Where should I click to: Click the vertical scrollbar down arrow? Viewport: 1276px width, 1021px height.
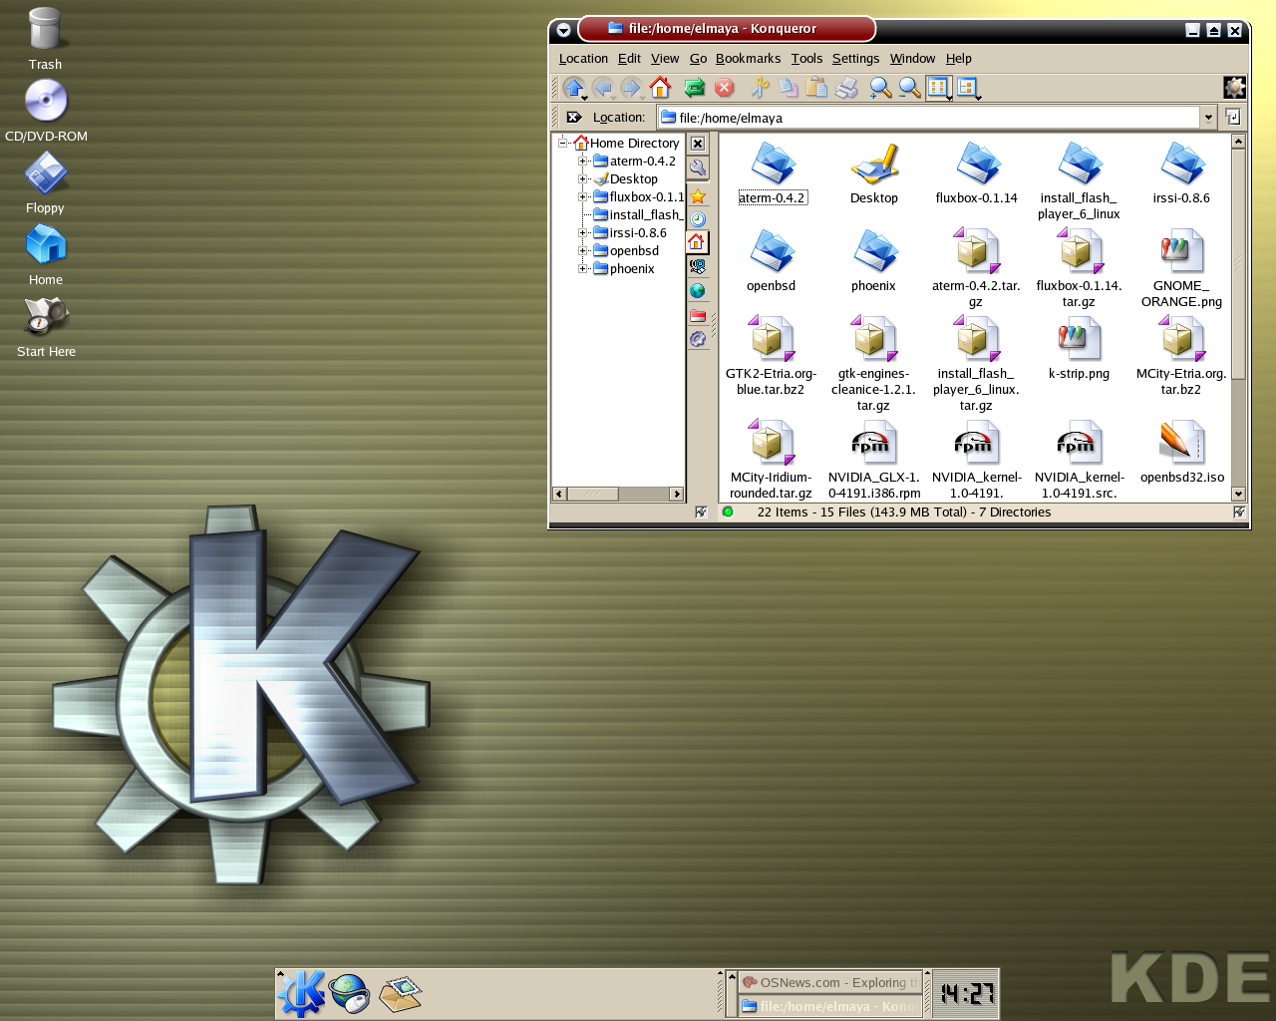point(1238,494)
